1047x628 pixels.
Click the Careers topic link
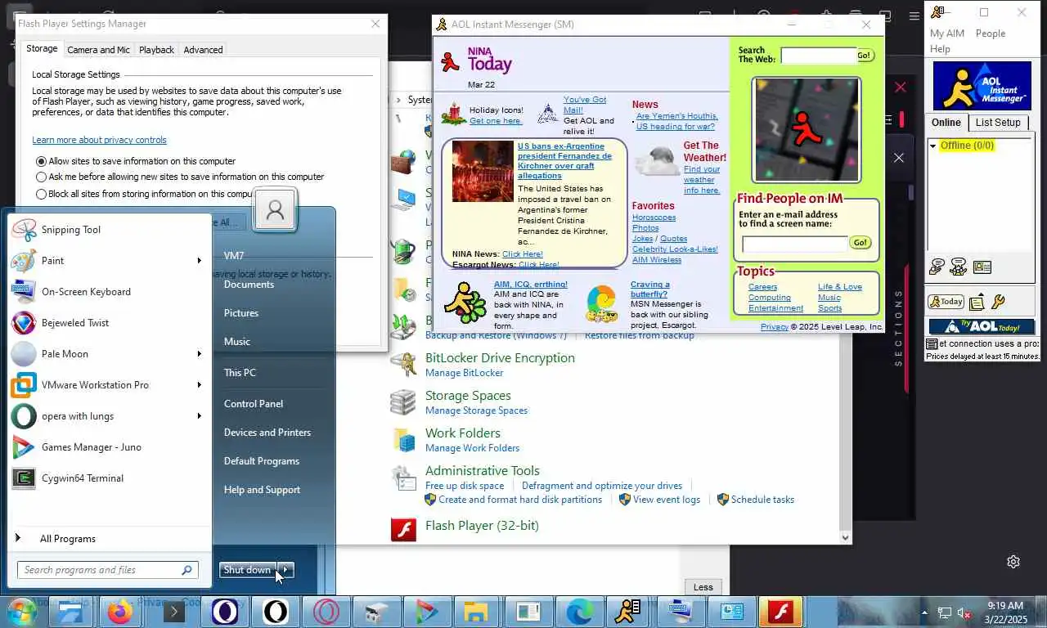(x=762, y=287)
